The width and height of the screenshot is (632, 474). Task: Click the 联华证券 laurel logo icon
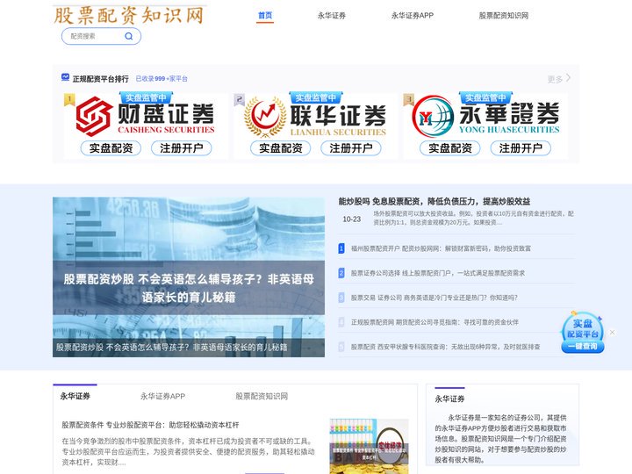265,116
